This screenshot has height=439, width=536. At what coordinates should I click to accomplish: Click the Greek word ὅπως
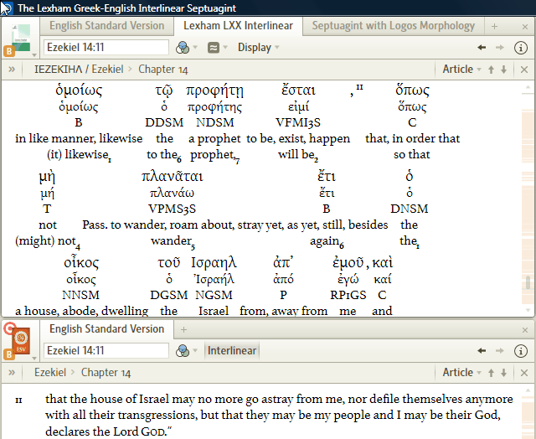[x=412, y=90]
